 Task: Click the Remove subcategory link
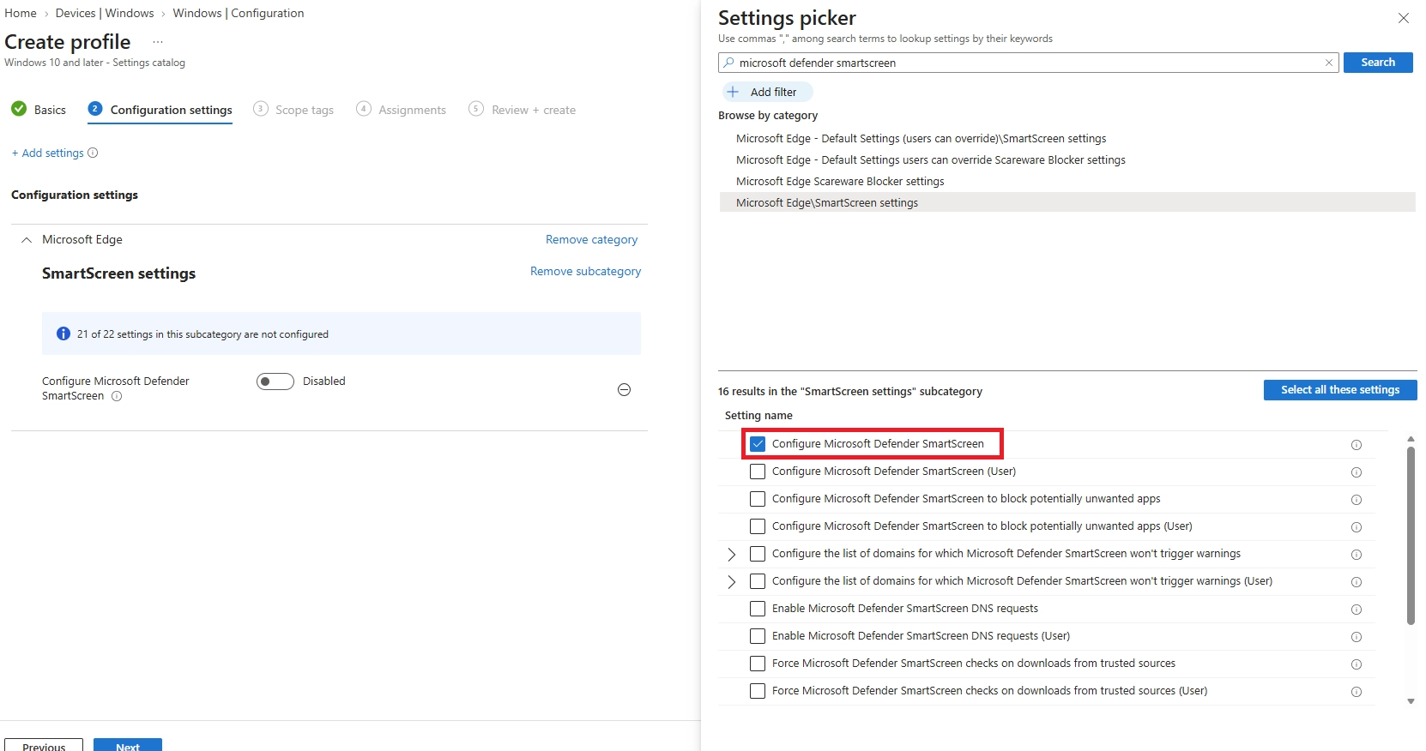(585, 271)
